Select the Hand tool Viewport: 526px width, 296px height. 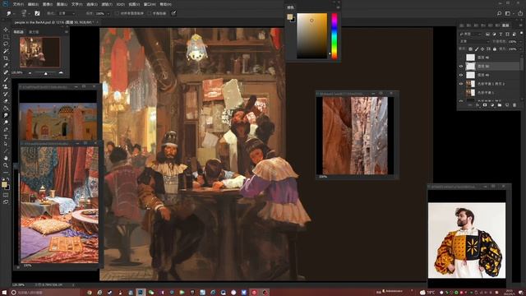(x=6, y=158)
